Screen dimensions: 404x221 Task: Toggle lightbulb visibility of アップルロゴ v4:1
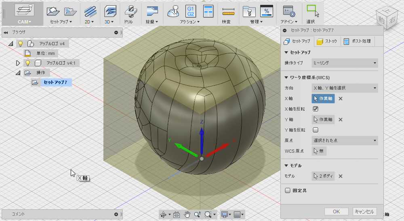[27, 63]
